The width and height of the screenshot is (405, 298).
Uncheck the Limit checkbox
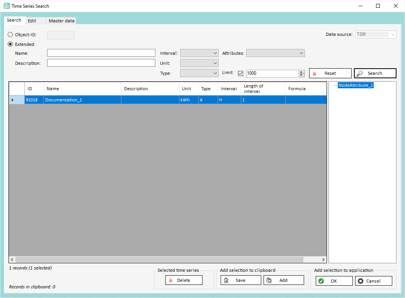[240, 73]
